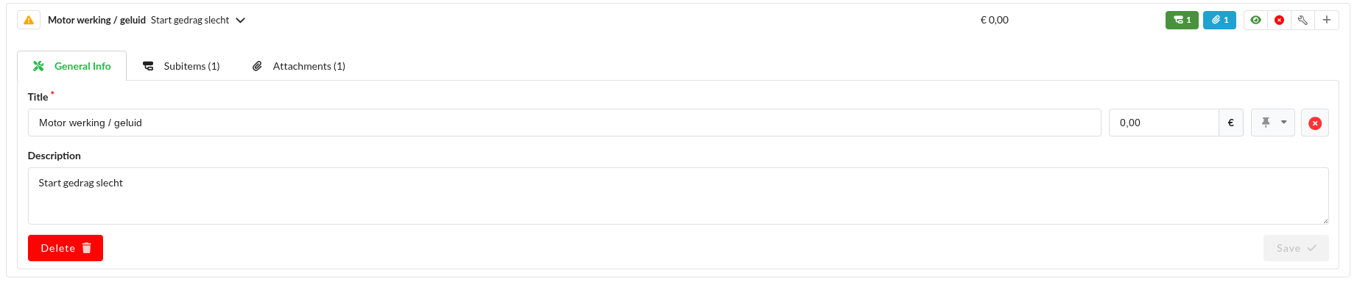The width and height of the screenshot is (1357, 284).
Task: Click the Save button
Action: tap(1297, 248)
